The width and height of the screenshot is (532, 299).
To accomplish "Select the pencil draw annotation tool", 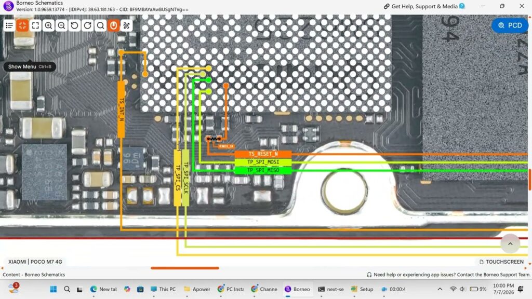I will (x=127, y=25).
